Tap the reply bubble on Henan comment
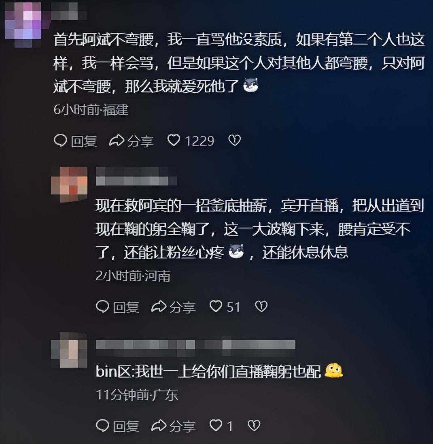The width and height of the screenshot is (433, 444). coord(102,306)
